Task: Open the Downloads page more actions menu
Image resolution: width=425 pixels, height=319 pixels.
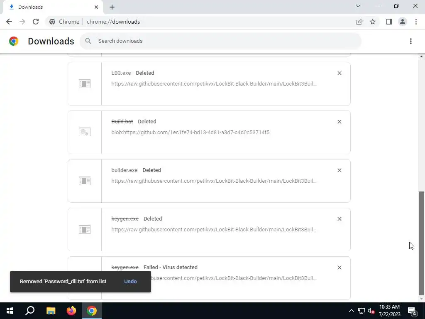Action: pos(411,41)
